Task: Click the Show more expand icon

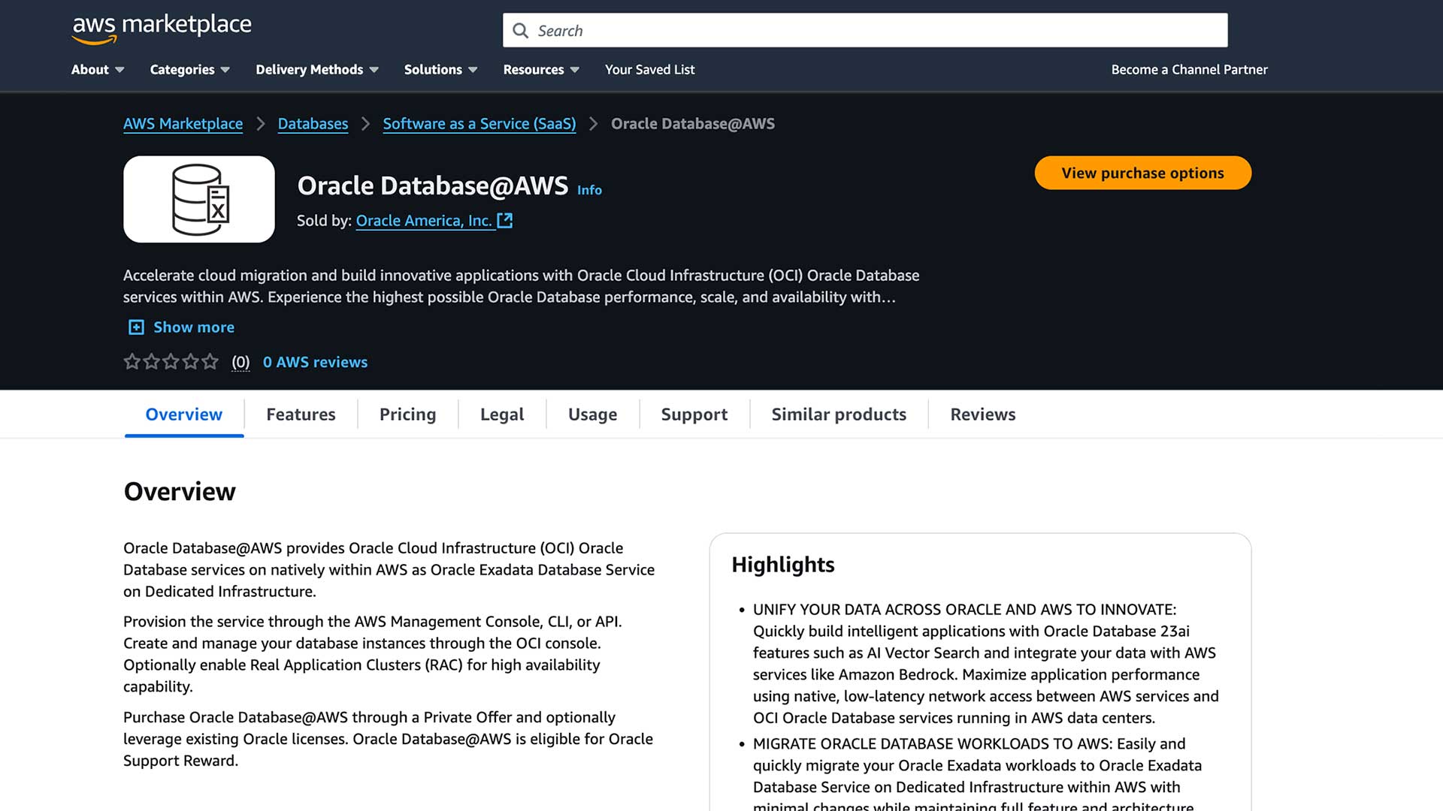Action: coord(136,327)
